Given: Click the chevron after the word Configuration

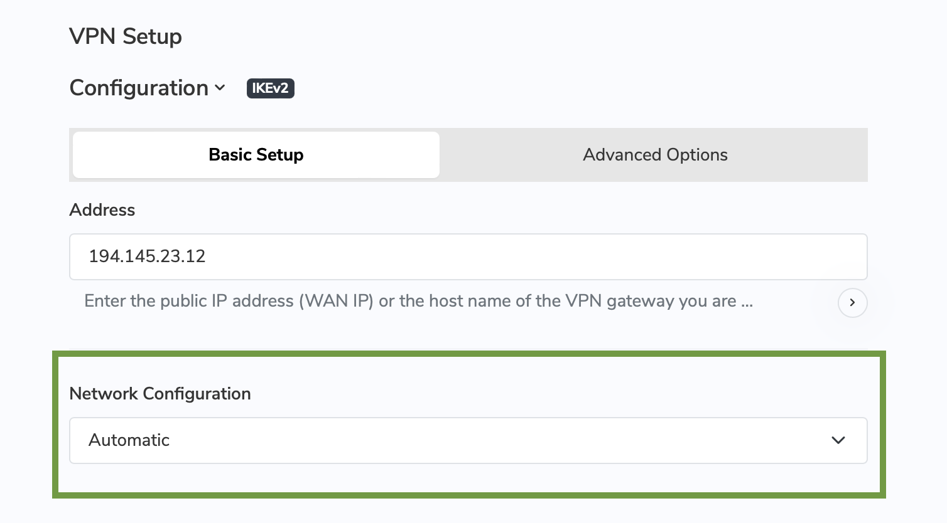Looking at the screenshot, I should click(220, 89).
